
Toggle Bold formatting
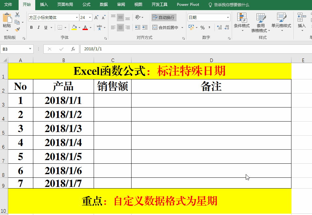(31, 28)
